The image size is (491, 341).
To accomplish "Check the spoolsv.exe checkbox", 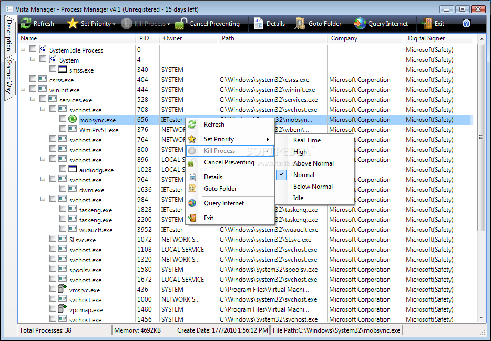I will (53, 268).
